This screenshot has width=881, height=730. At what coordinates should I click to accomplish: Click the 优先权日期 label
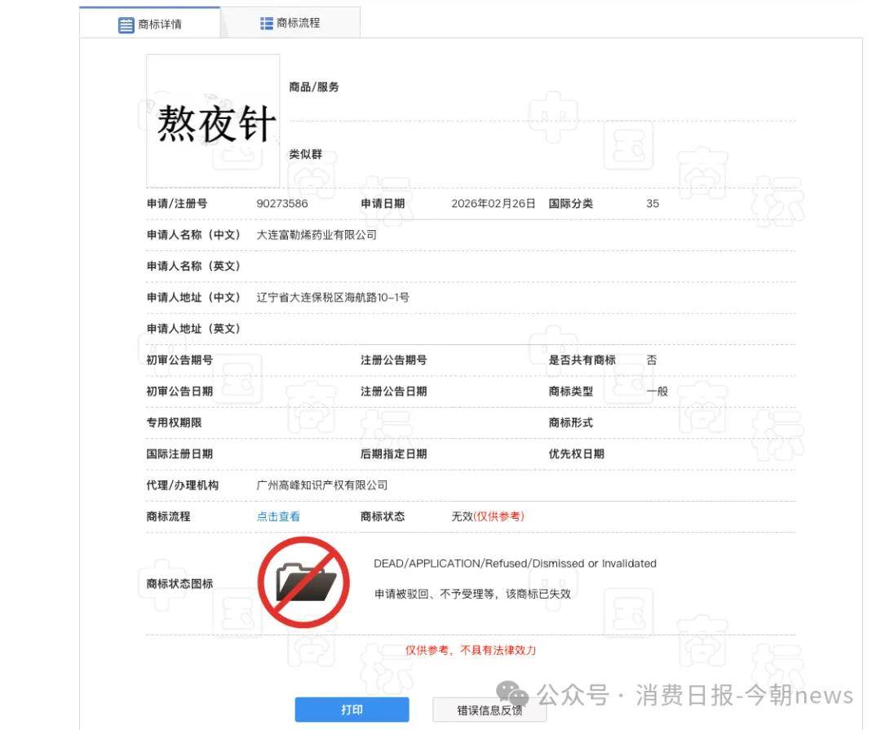click(x=577, y=453)
